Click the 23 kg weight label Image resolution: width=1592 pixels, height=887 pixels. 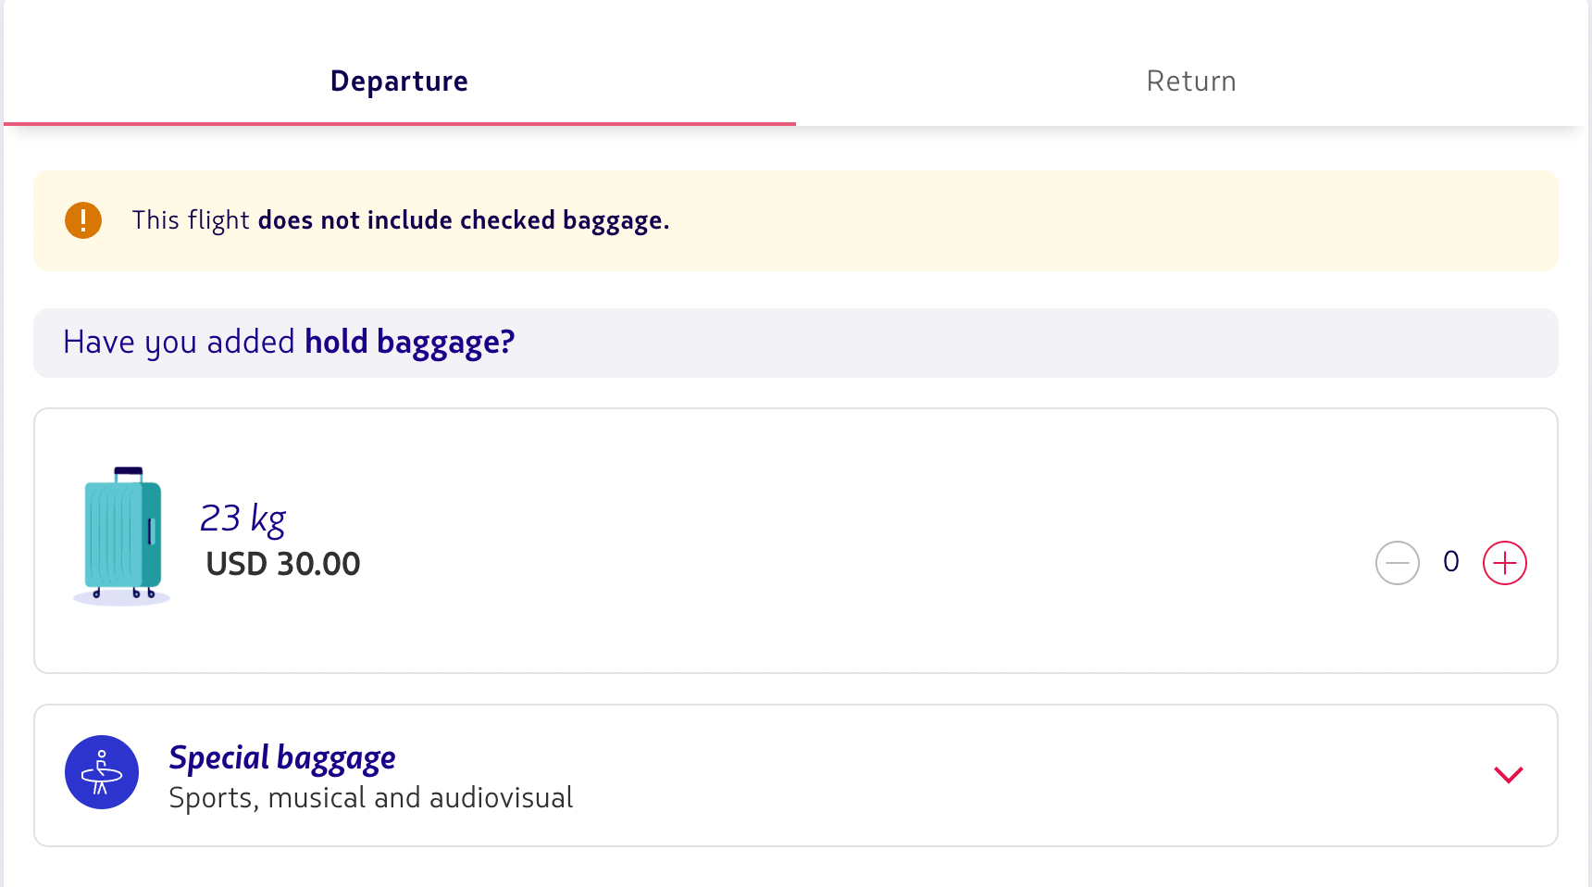(243, 518)
